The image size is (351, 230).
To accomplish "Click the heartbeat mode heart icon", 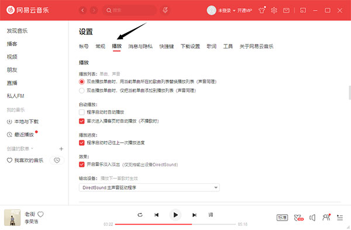I will [x=57, y=160].
